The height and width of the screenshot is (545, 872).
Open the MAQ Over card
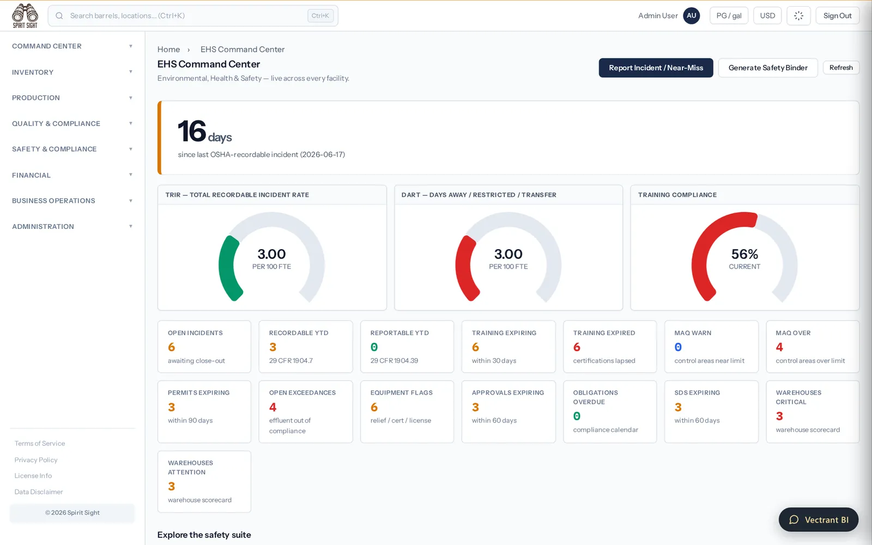[x=813, y=347]
